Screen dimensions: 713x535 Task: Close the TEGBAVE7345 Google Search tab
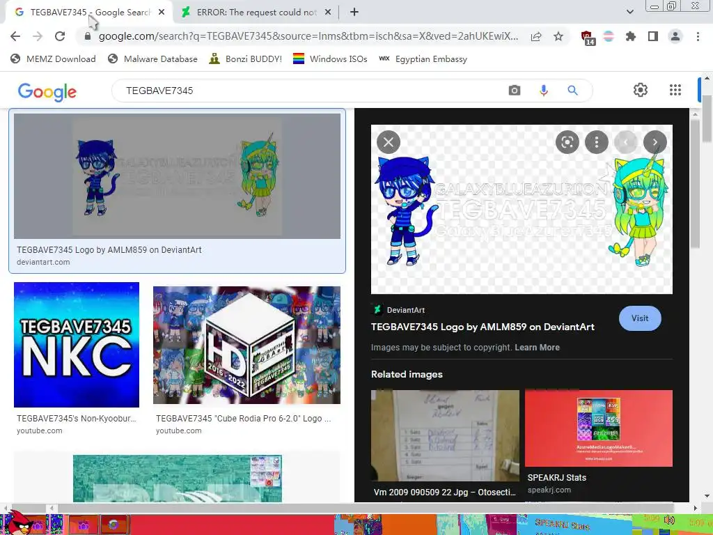pos(162,13)
